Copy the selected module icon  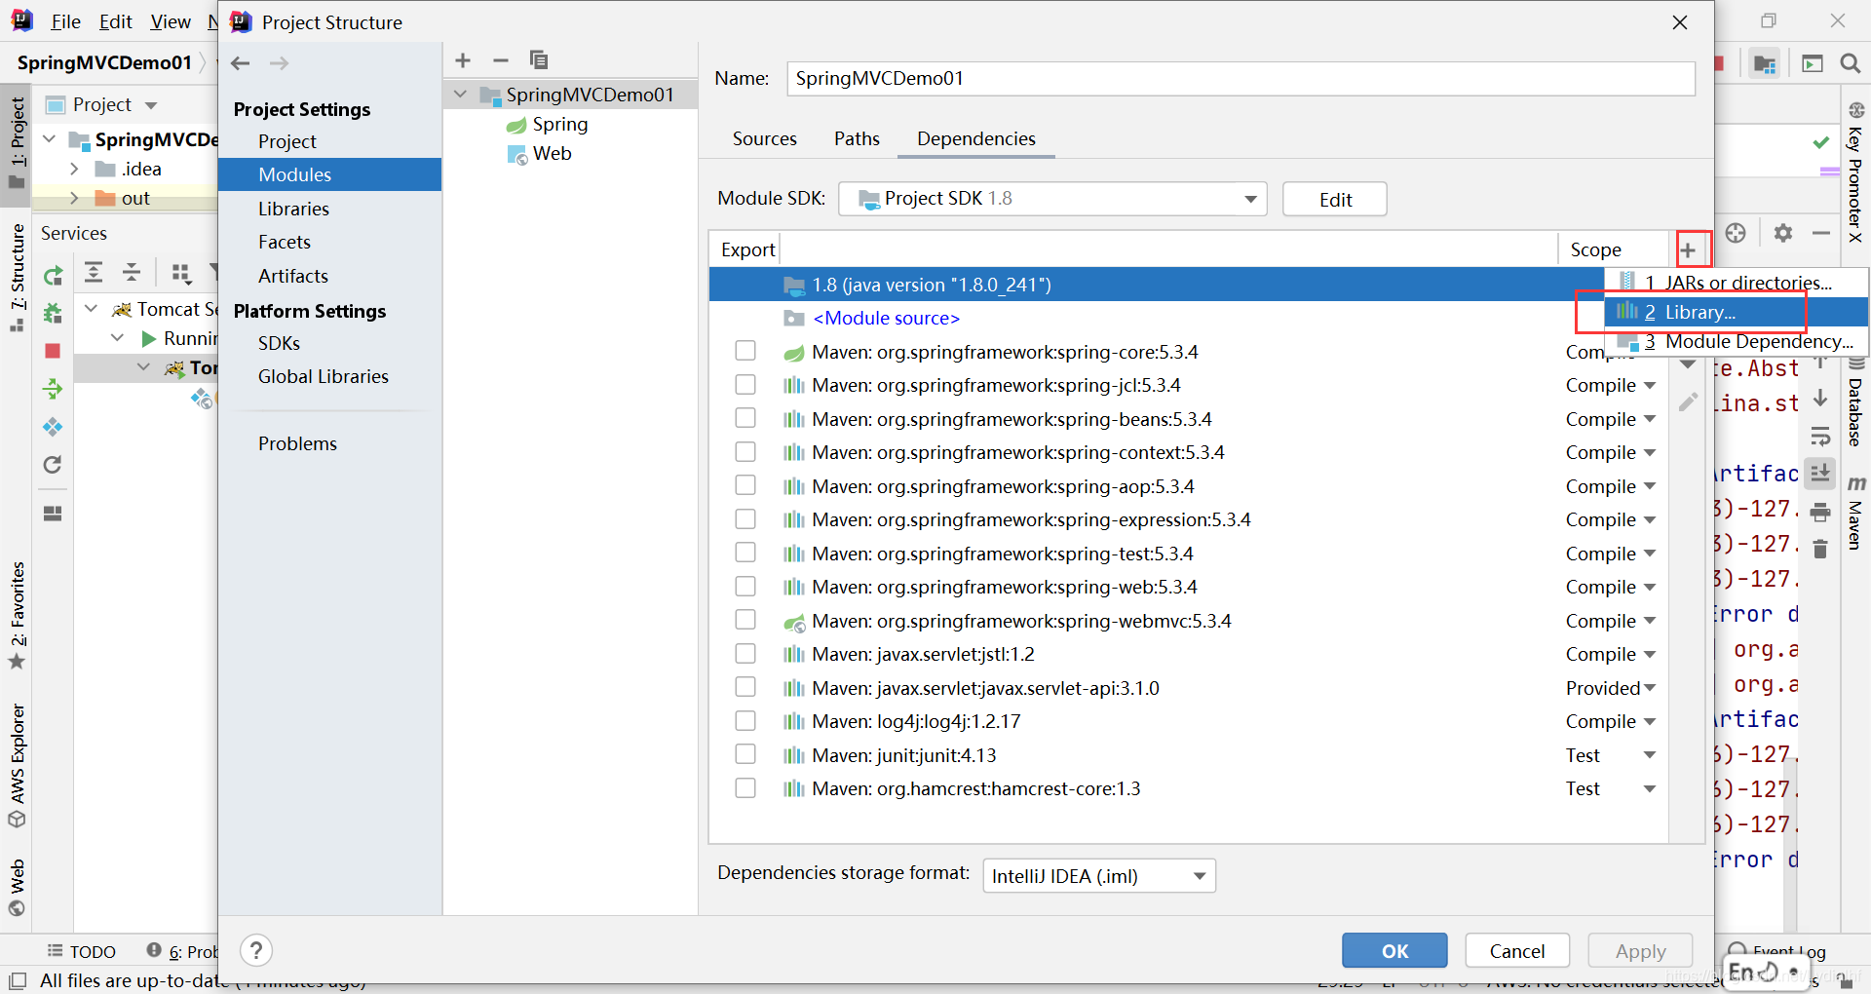[x=538, y=60]
